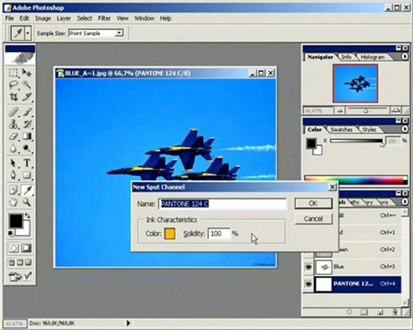Confirm New Spot Channel with OK

click(313, 203)
